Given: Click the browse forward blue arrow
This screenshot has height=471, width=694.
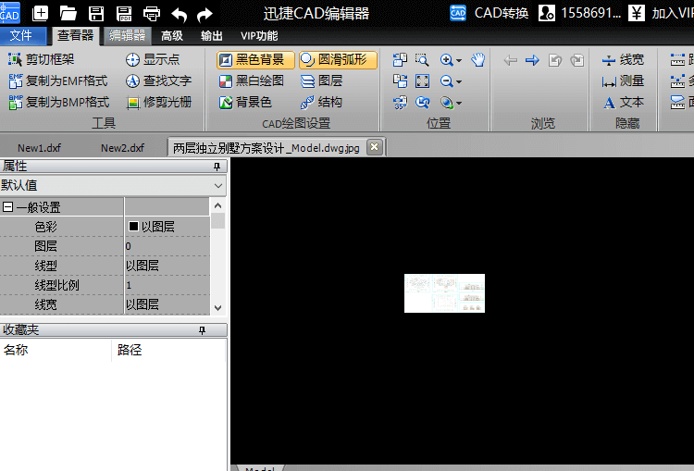Looking at the screenshot, I should point(532,60).
